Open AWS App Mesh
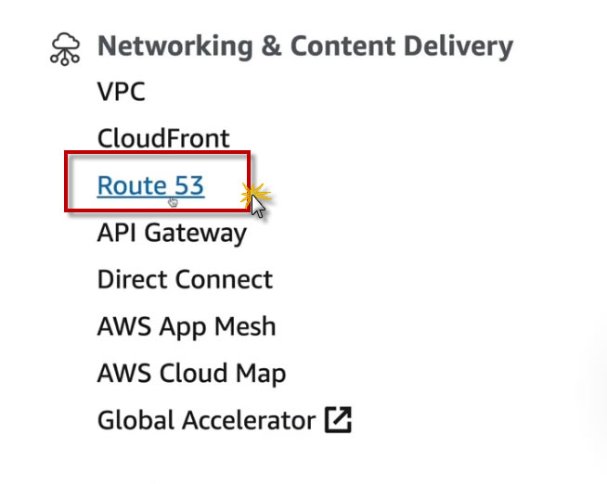Image resolution: width=607 pixels, height=484 pixels. click(186, 326)
